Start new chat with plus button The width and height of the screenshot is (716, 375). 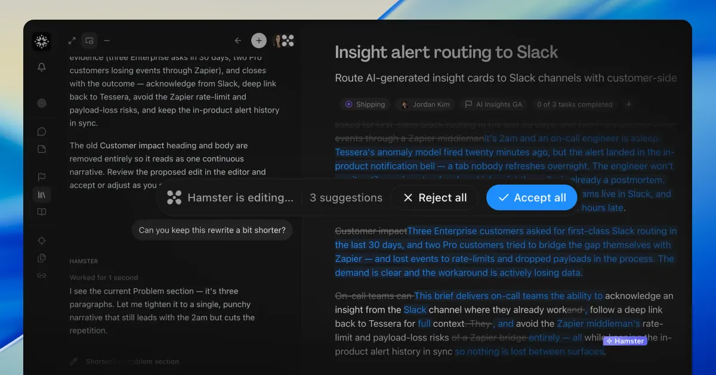click(258, 40)
